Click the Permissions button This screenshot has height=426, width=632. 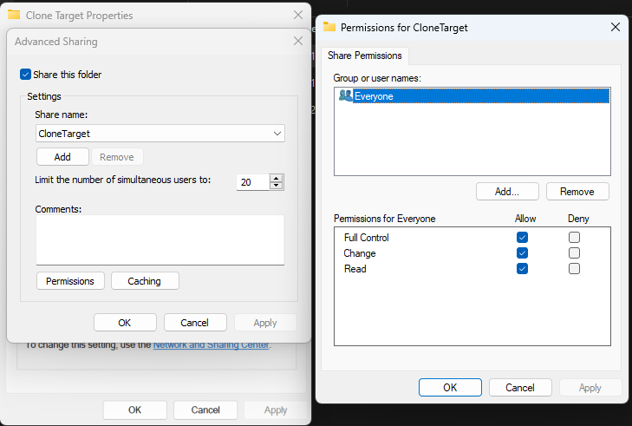tap(70, 281)
